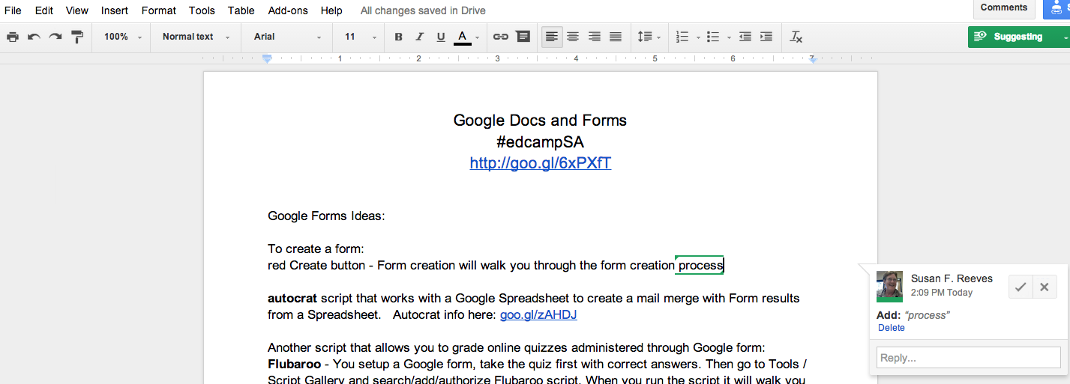Insert a comment using the toolbar comment icon
The width and height of the screenshot is (1070, 384).
click(523, 37)
